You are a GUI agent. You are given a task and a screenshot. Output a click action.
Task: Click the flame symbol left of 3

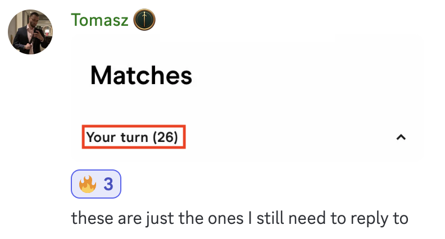(x=88, y=184)
